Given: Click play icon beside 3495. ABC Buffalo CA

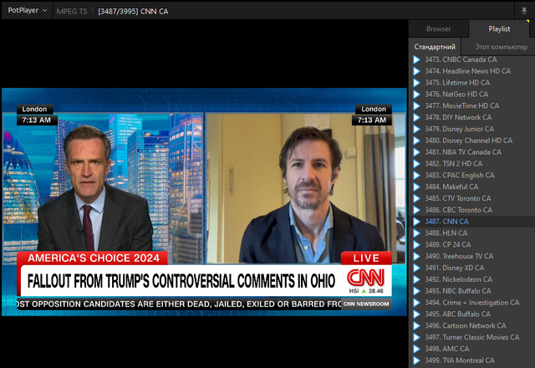Looking at the screenshot, I should click(416, 314).
